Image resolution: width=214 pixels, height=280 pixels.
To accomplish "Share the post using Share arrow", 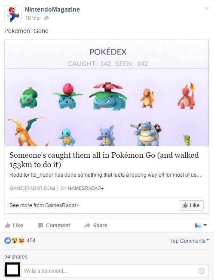I will tap(95, 226).
